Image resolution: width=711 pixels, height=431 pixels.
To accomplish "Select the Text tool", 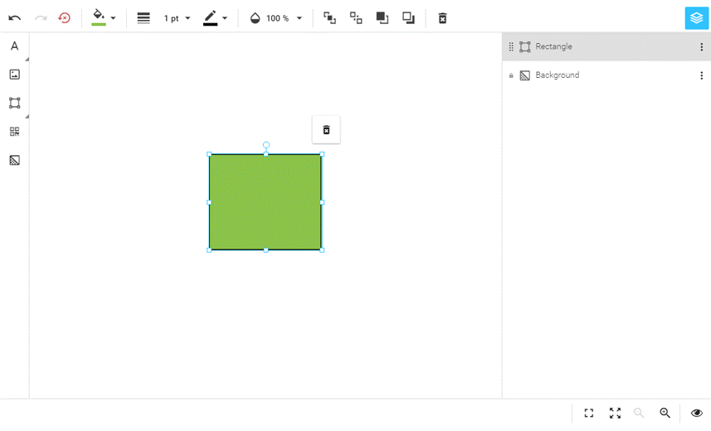I will [14, 46].
